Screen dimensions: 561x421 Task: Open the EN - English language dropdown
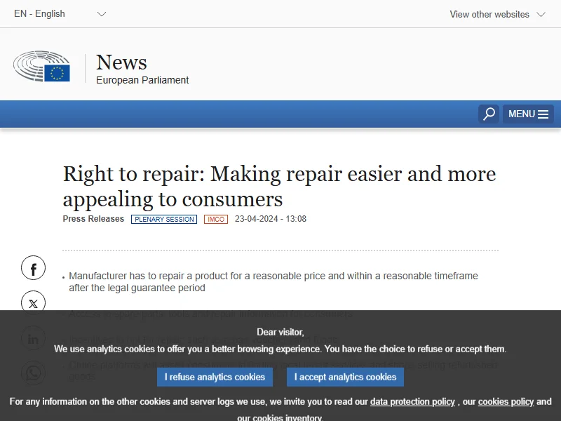[60, 14]
